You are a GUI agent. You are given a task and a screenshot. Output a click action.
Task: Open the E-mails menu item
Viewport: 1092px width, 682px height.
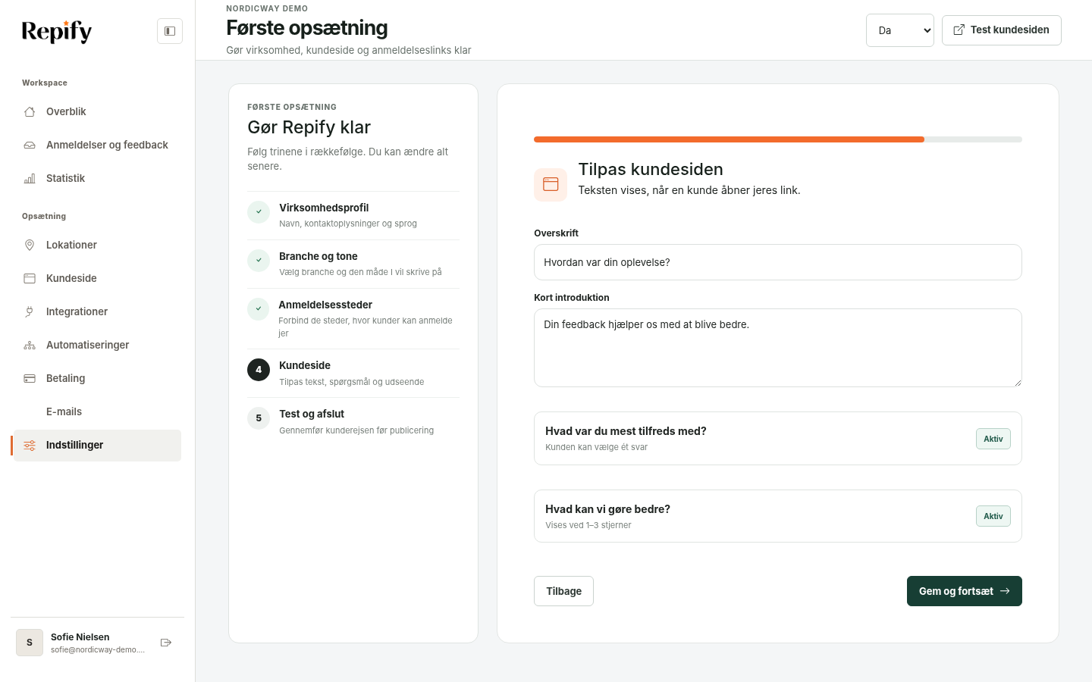[x=97, y=411]
